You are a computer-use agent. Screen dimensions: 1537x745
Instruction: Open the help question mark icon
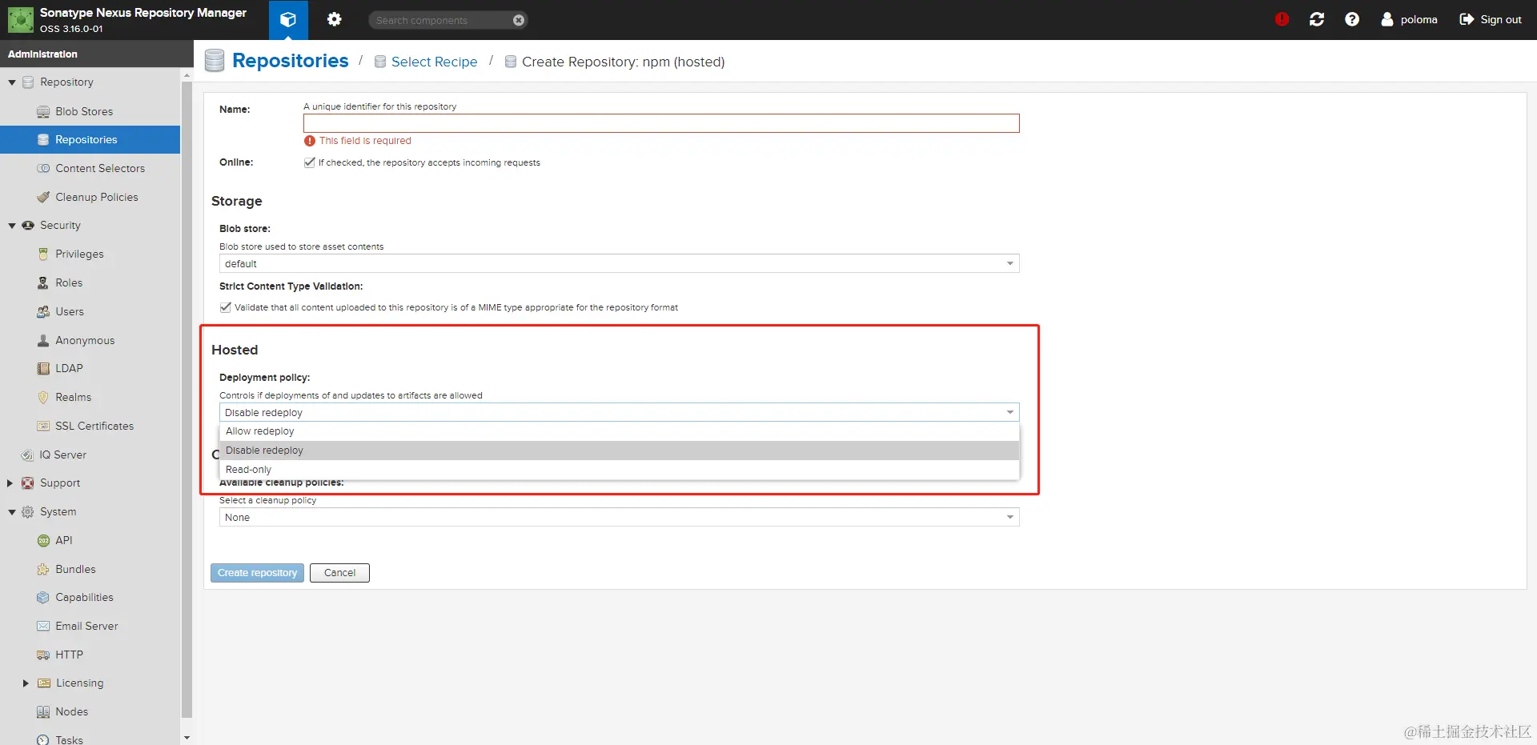click(1352, 19)
